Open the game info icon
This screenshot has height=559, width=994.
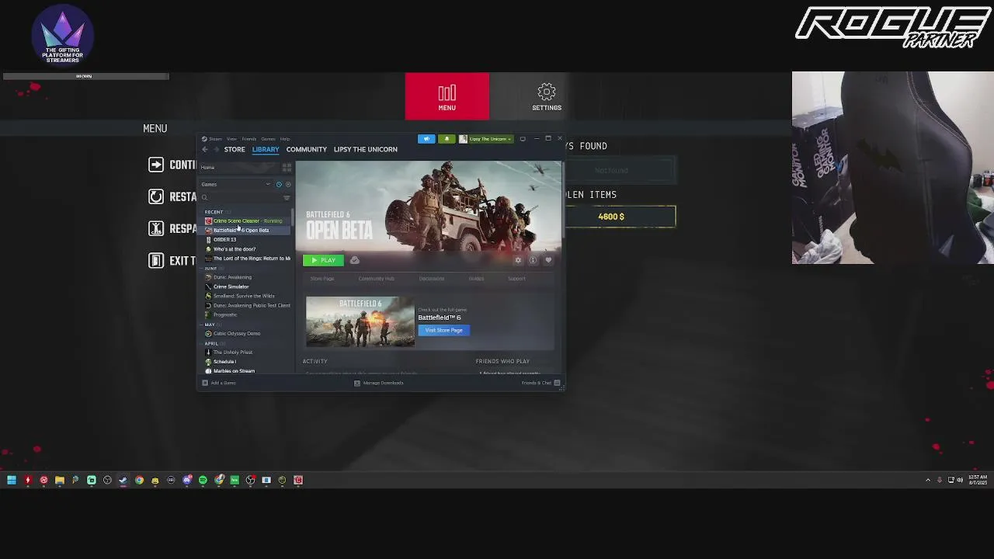(533, 260)
